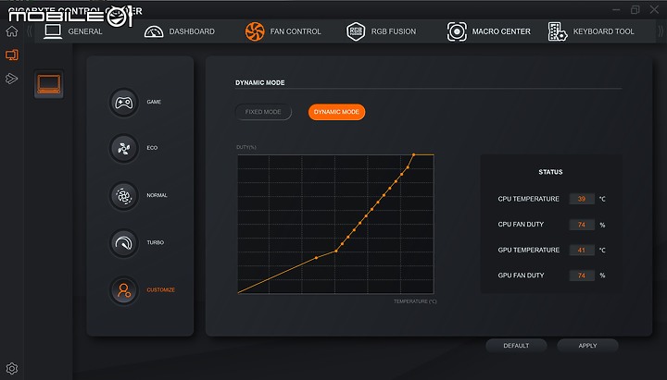
Task: Open the home icon in the sidebar
Action: click(x=12, y=31)
